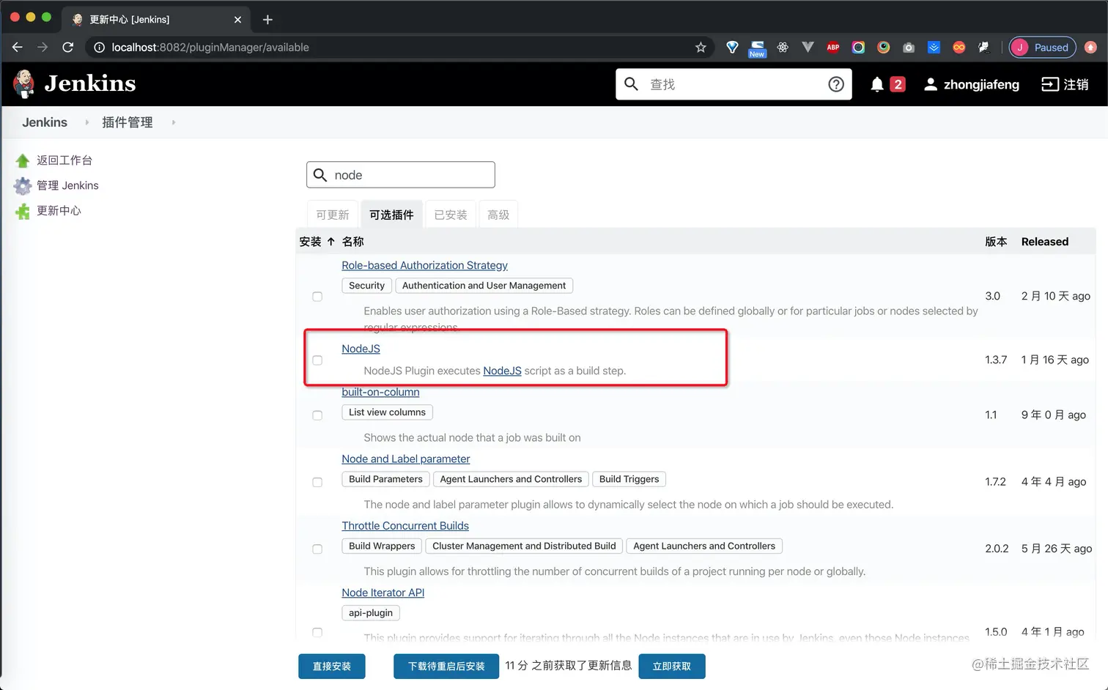This screenshot has height=690, width=1108.
Task: Click the user avatar icon beside zhongjiafeng
Action: click(930, 84)
